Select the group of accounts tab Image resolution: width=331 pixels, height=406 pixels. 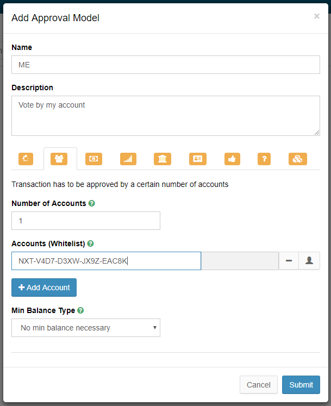point(59,159)
